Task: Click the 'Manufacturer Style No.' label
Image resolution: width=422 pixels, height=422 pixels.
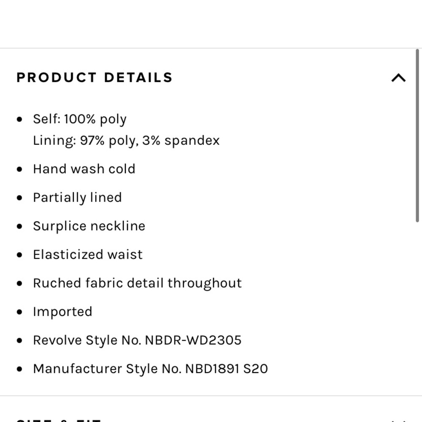Action: (x=107, y=369)
